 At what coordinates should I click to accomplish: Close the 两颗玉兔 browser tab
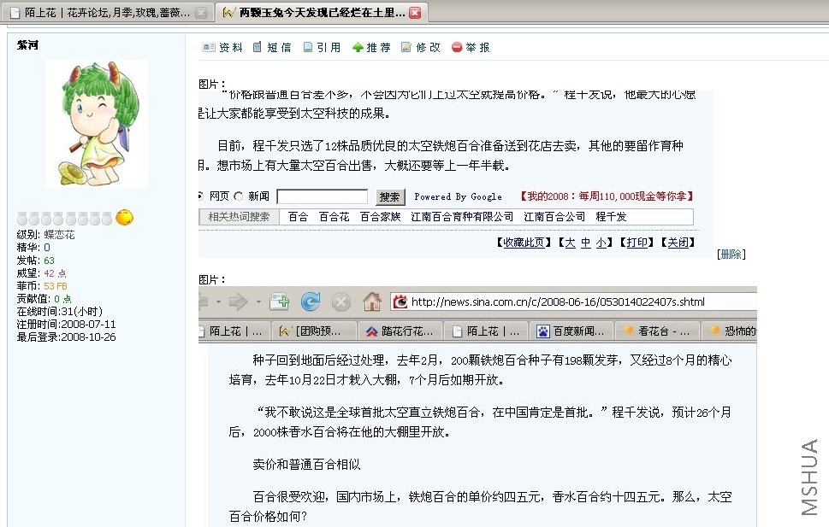point(415,13)
